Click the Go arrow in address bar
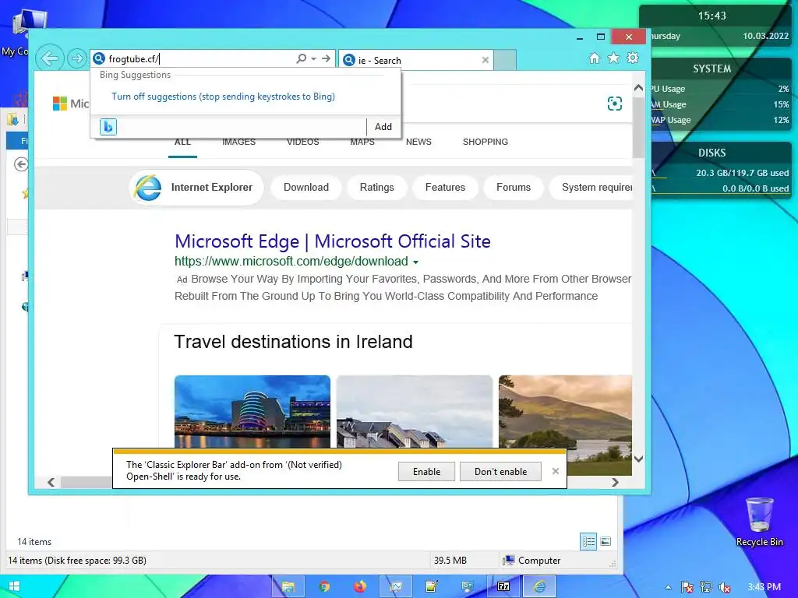This screenshot has height=598, width=798. (326, 59)
